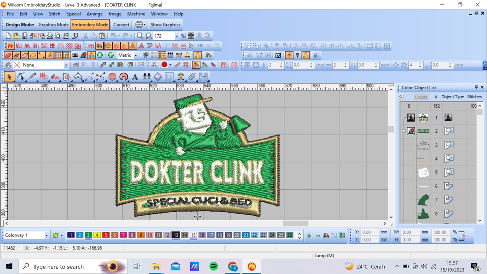Click the Locate button in Color-Object List
The image size is (487, 274).
[x=421, y=97]
